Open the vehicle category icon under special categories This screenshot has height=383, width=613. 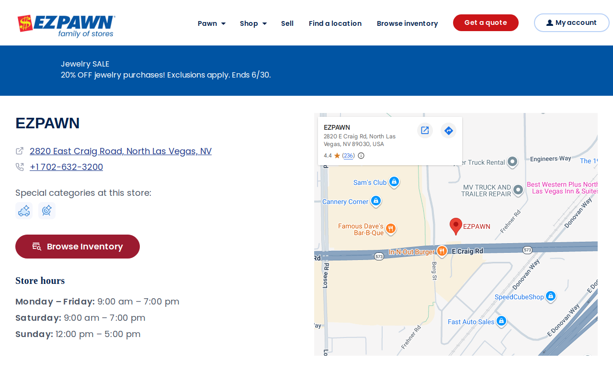24,211
